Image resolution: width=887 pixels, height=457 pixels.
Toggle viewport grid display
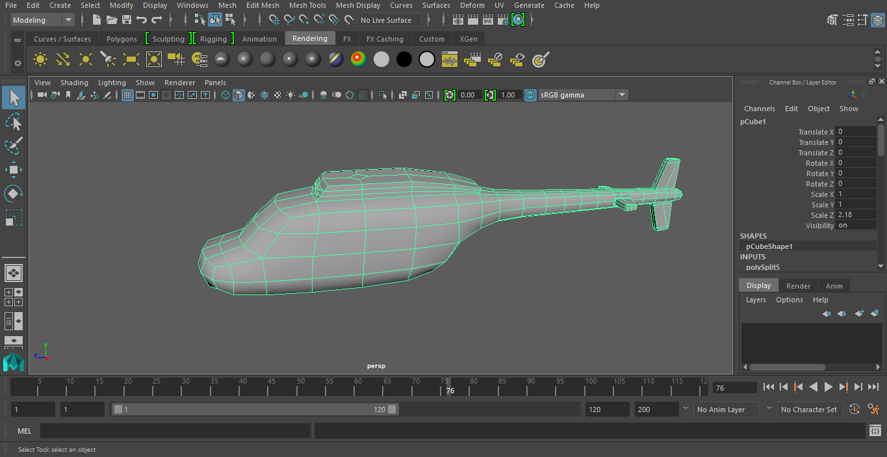[x=127, y=95]
